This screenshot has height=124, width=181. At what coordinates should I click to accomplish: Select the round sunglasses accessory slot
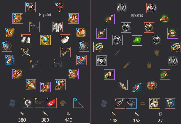pos(40,103)
